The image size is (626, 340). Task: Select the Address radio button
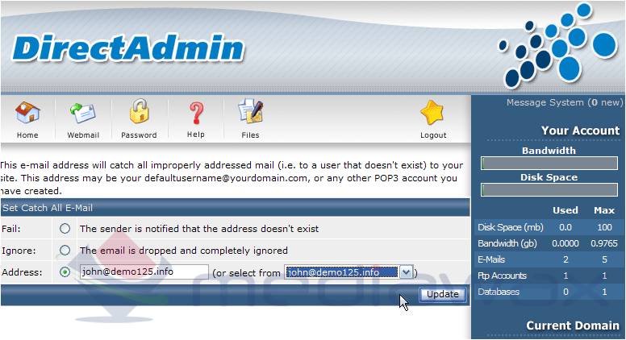click(x=65, y=272)
